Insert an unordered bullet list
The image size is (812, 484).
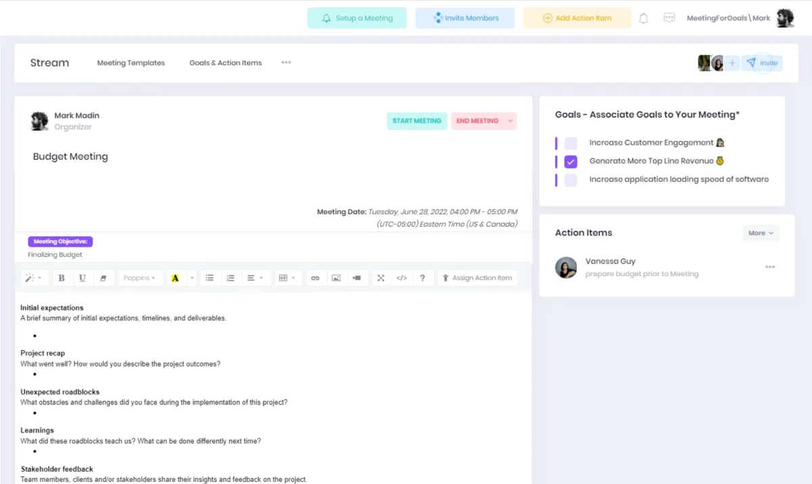click(210, 278)
